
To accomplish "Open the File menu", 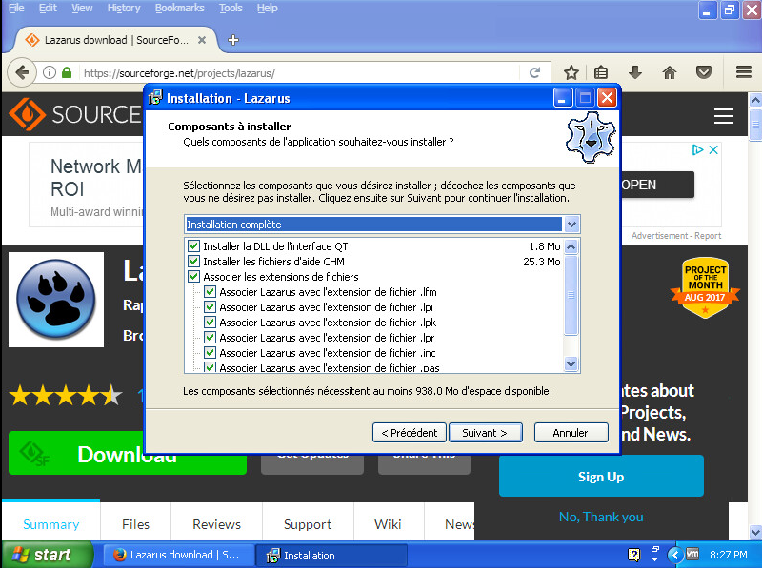I will [16, 8].
